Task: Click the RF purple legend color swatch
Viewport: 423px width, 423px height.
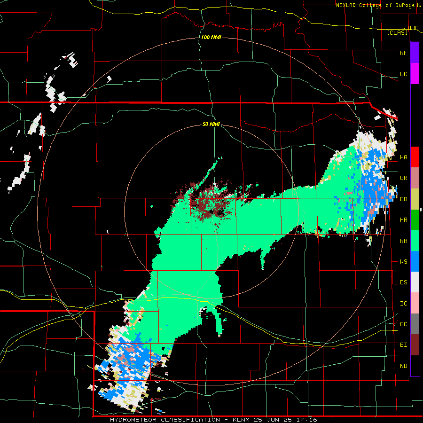Action: point(415,53)
